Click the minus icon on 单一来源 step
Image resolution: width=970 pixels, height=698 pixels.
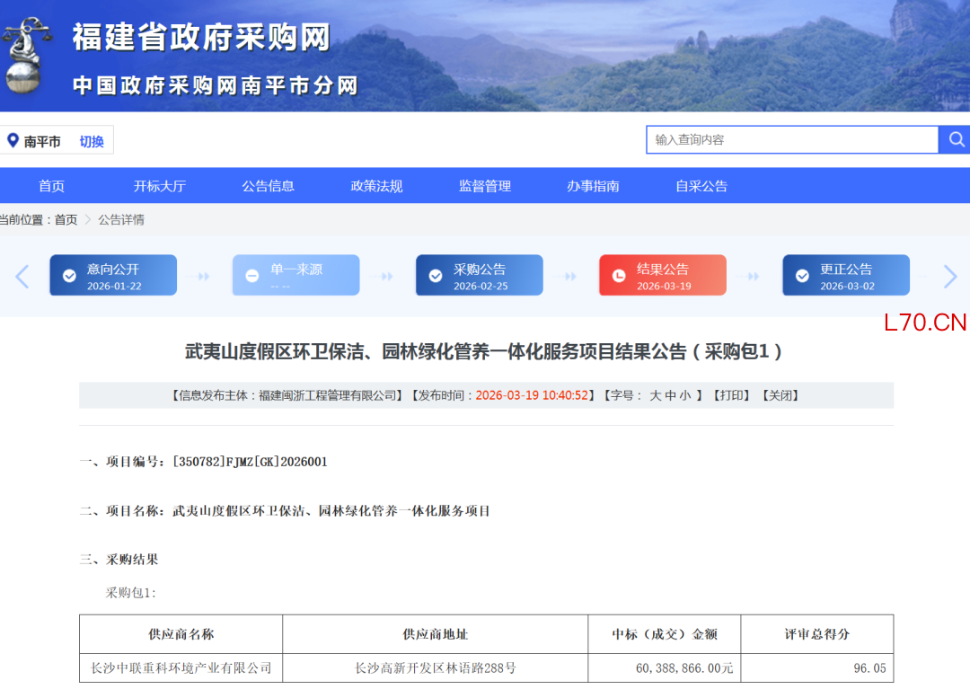click(252, 276)
